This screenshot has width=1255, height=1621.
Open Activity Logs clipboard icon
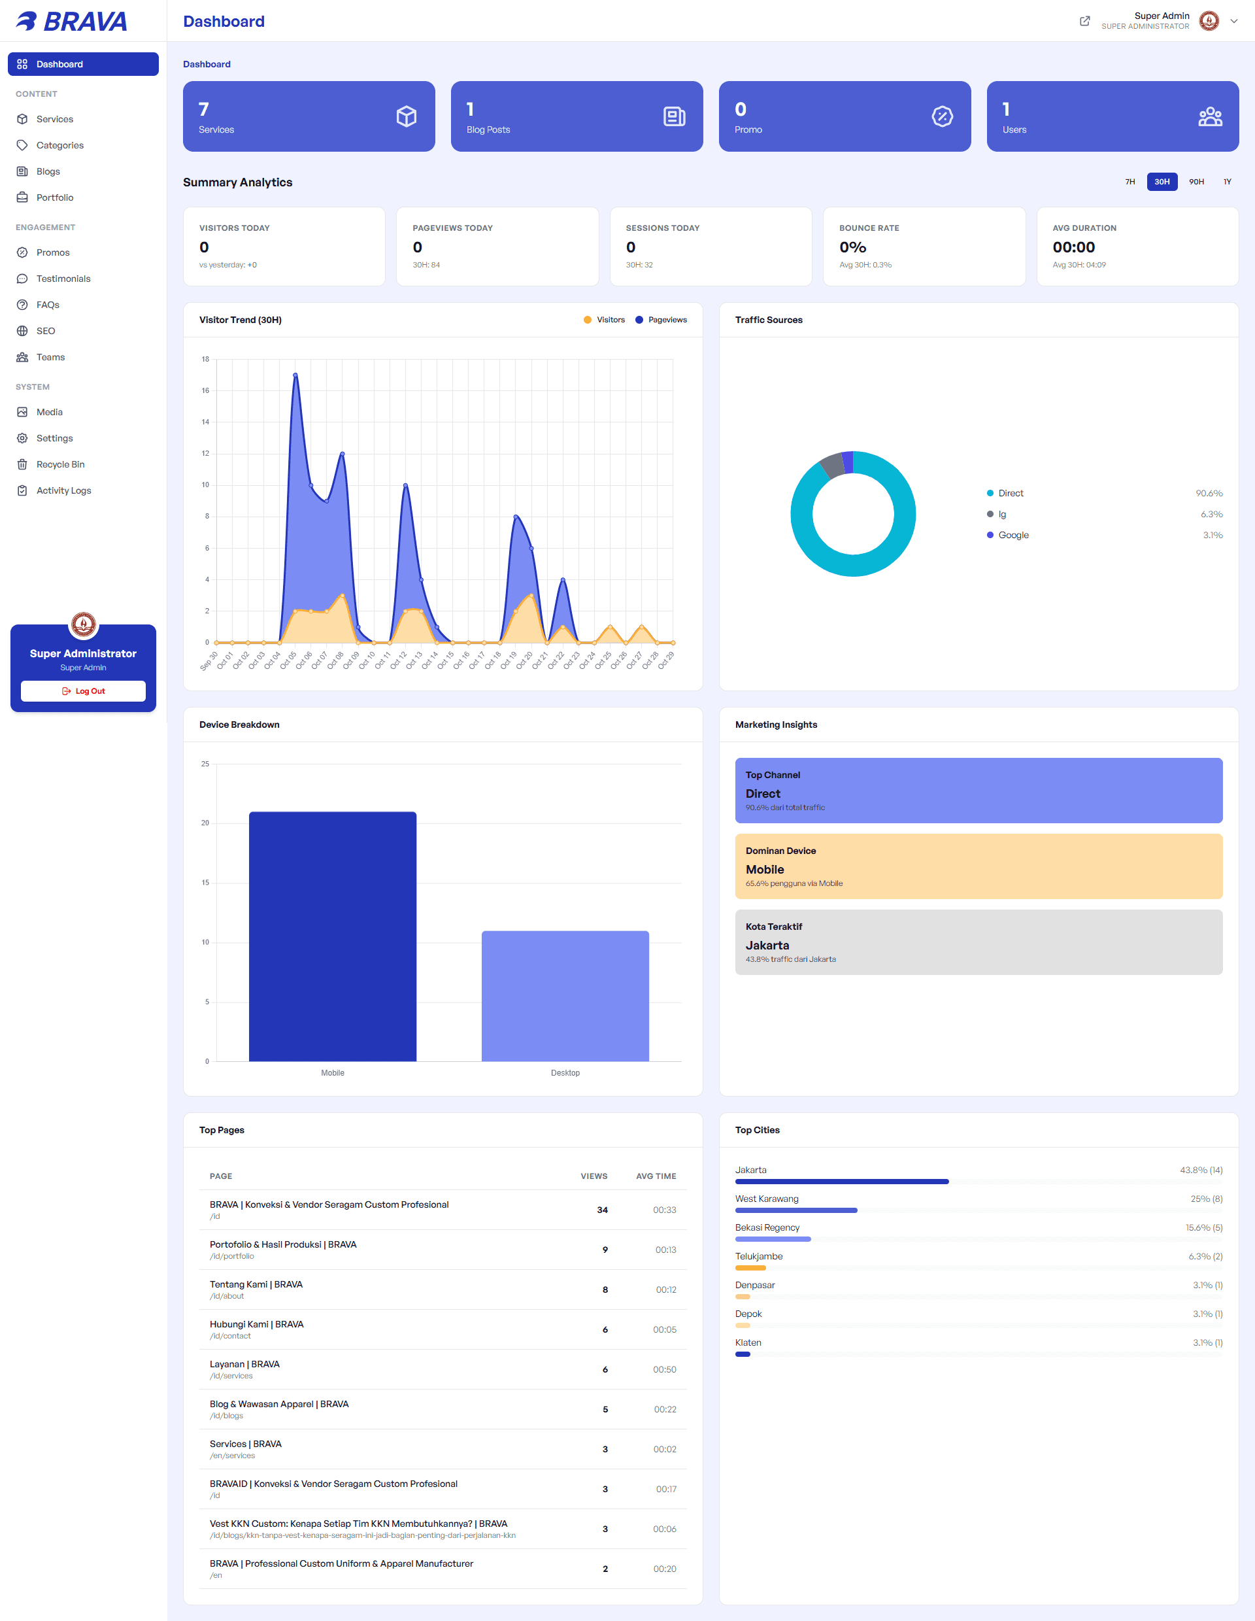coord(22,490)
